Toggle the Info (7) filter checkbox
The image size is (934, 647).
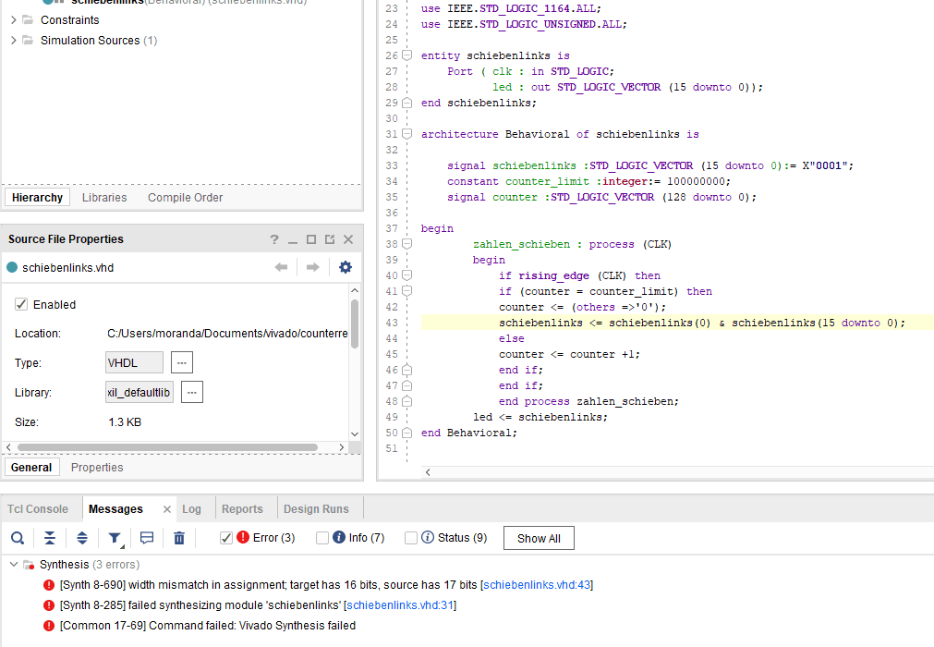pyautogui.click(x=322, y=538)
